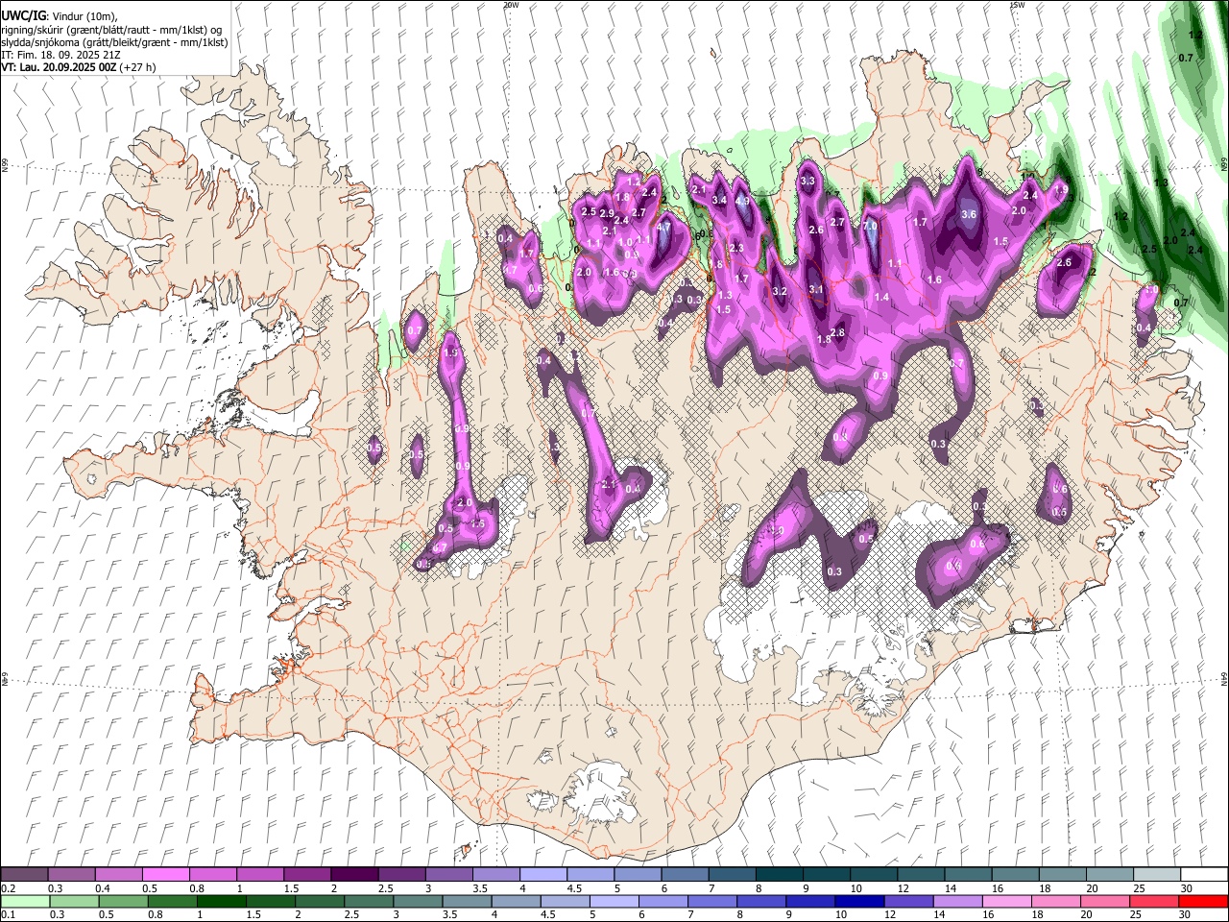Click the 8–9 dark teal swatch, upper legend

point(778,875)
